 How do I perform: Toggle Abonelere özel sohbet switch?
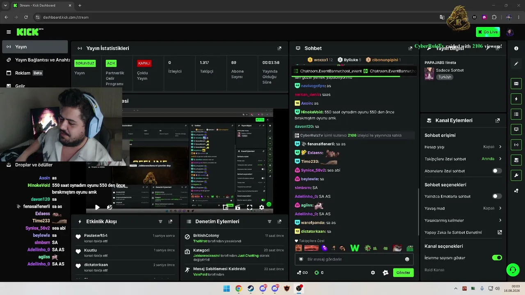click(497, 171)
